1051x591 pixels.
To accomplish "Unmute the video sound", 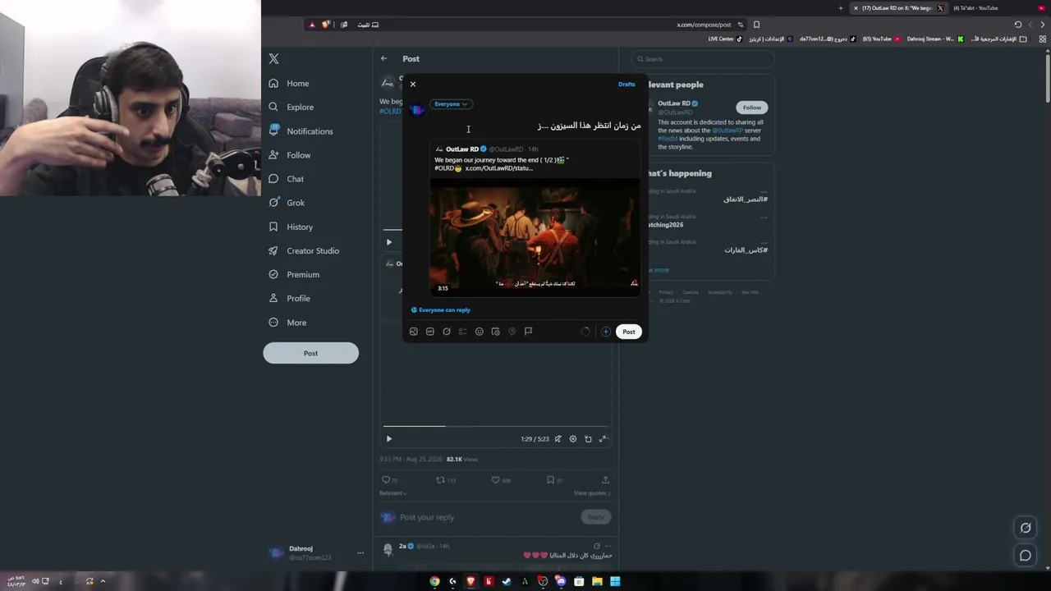I will (x=558, y=439).
